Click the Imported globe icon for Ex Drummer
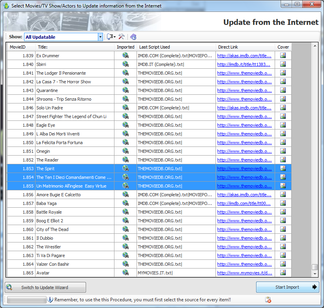 coord(125,55)
